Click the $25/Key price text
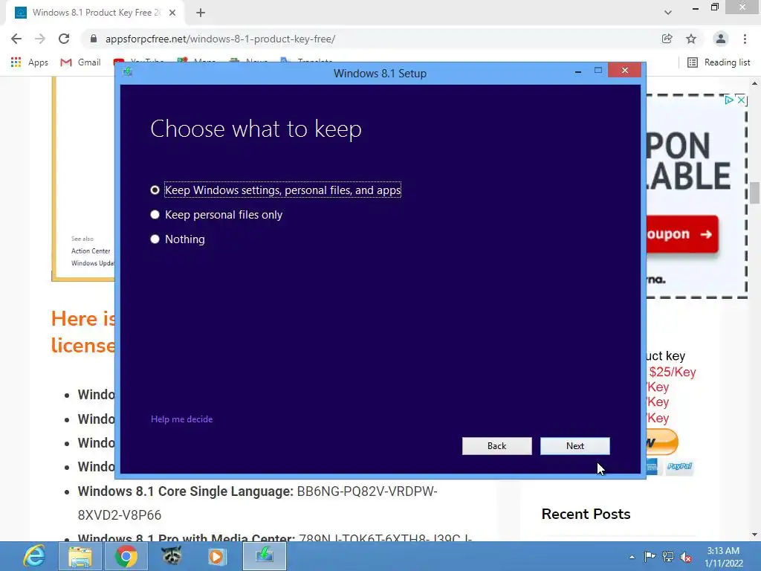Image resolution: width=761 pixels, height=571 pixels. click(673, 372)
